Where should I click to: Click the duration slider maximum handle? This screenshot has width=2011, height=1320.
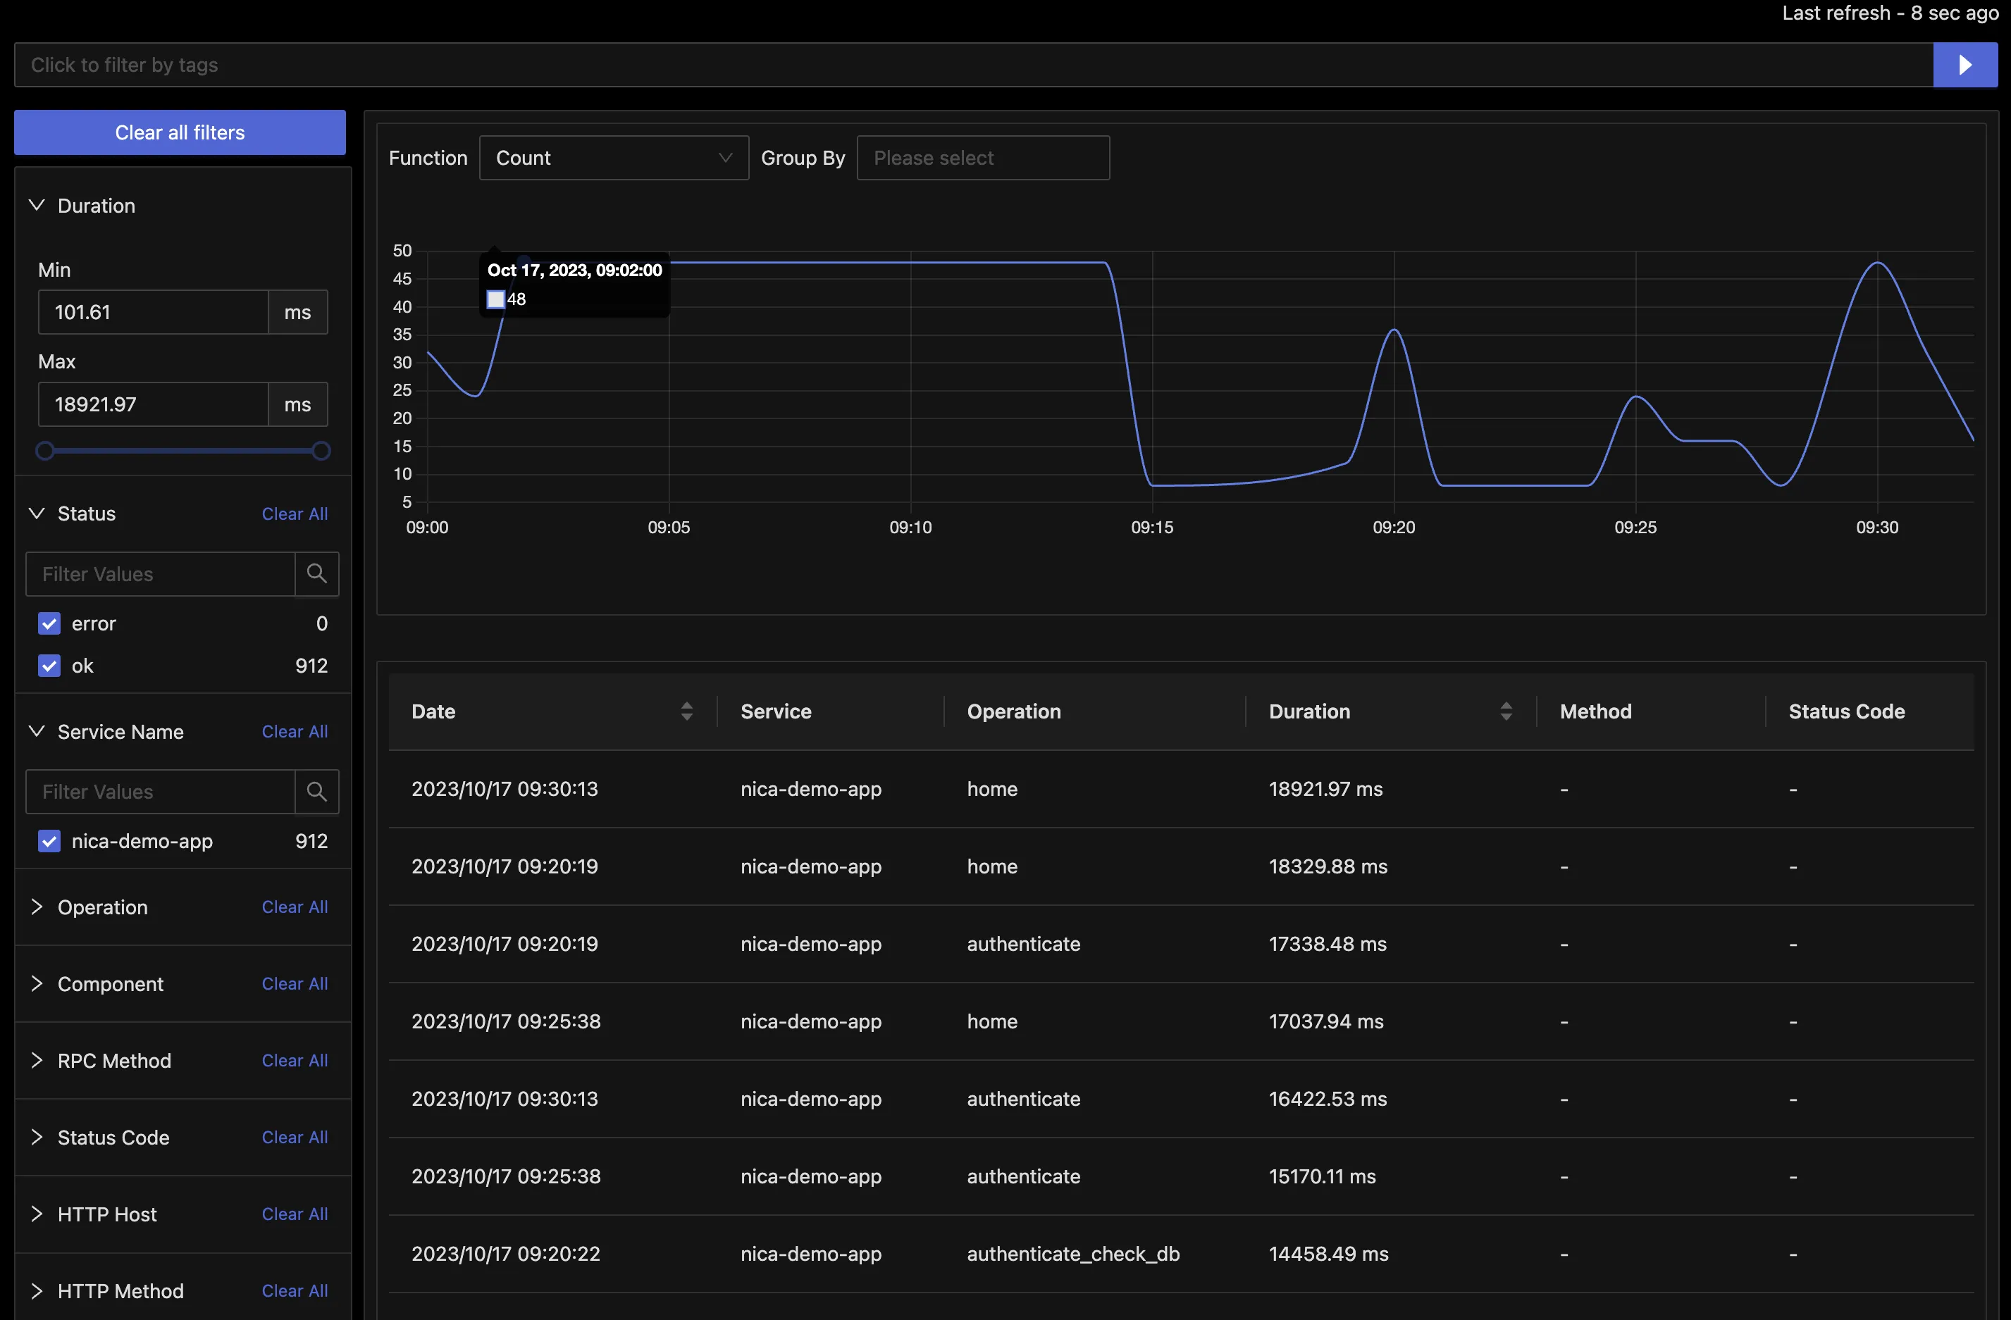coord(321,451)
